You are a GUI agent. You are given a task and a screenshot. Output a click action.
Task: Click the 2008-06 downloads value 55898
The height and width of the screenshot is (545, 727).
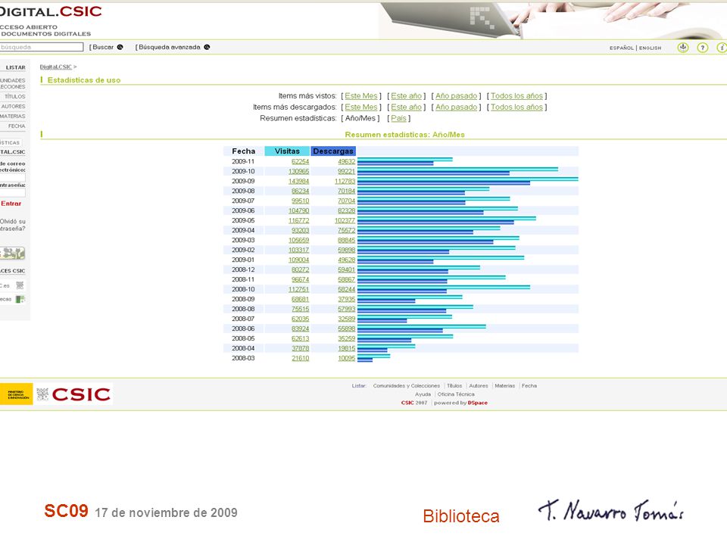[346, 329]
